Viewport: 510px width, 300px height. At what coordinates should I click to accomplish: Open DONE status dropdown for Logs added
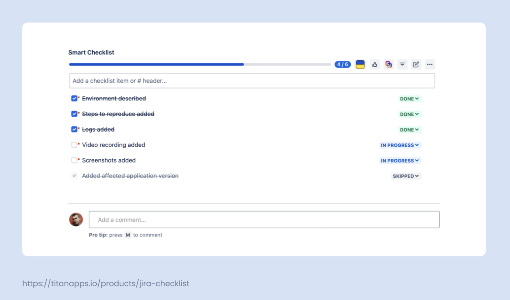409,130
